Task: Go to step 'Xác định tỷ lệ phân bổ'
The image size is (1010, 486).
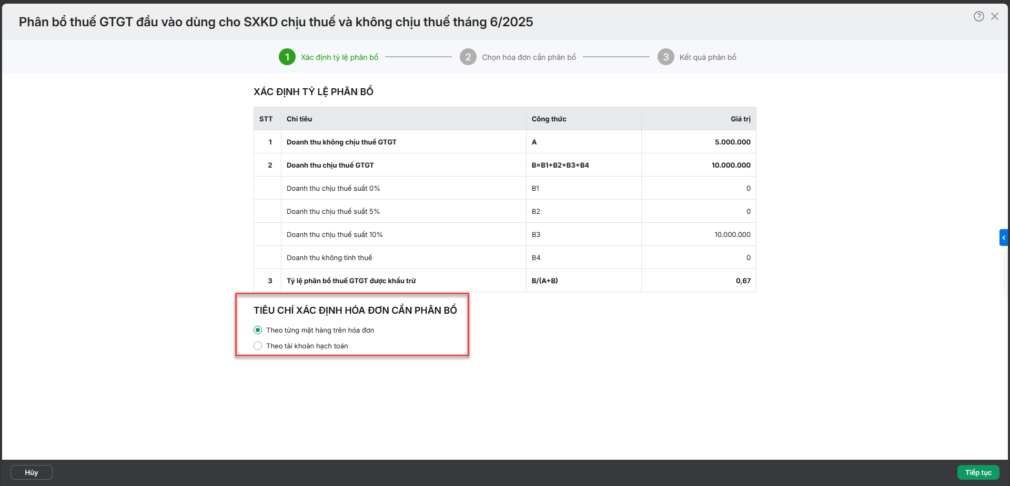Action: (x=339, y=57)
